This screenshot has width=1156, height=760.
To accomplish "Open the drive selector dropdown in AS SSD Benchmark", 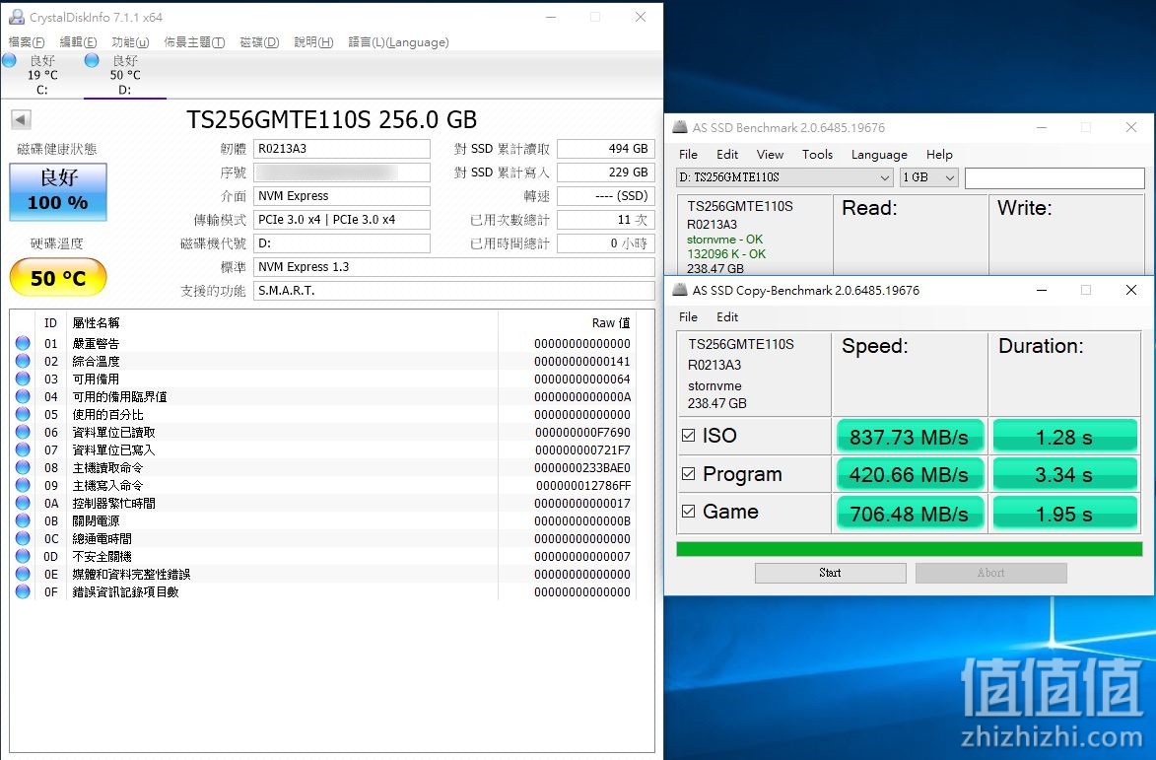I will [784, 177].
